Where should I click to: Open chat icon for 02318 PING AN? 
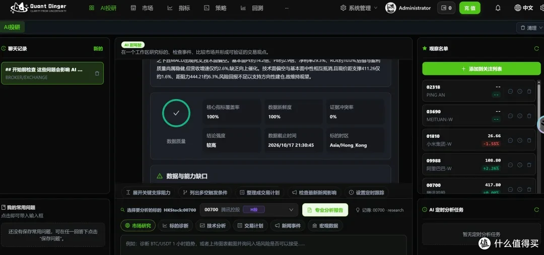(510, 92)
